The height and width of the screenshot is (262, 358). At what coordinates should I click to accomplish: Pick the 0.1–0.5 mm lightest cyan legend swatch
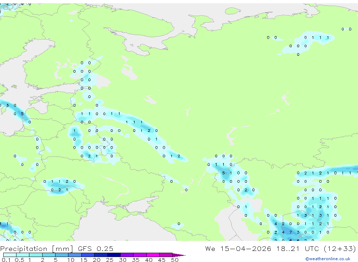click(x=10, y=255)
